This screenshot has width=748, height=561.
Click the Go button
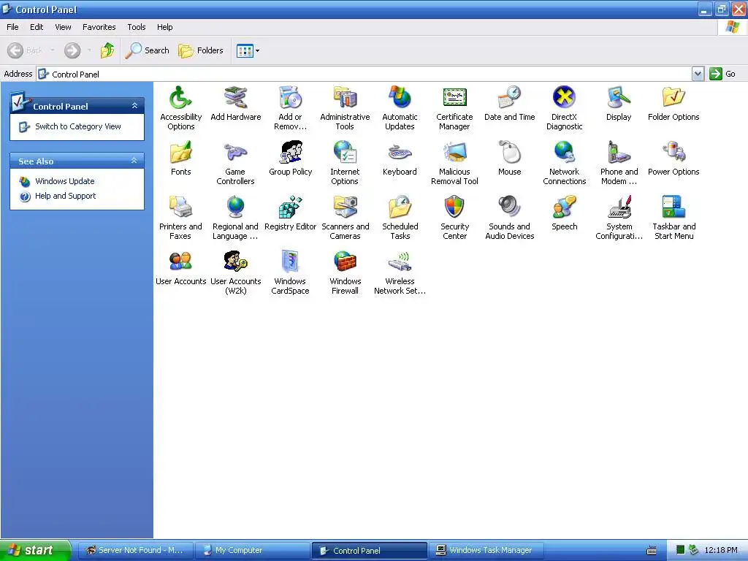pyautogui.click(x=722, y=74)
